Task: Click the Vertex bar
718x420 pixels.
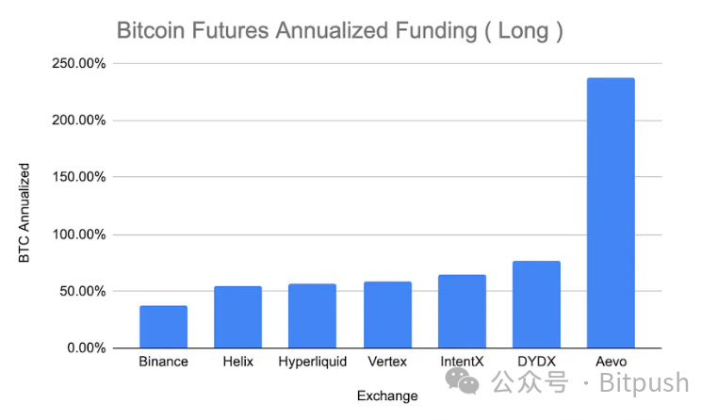Action: coord(387,315)
